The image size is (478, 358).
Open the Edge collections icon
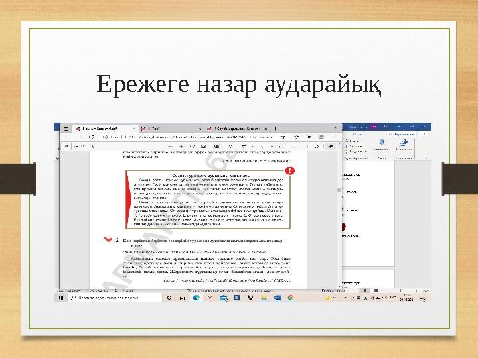pos(308,137)
